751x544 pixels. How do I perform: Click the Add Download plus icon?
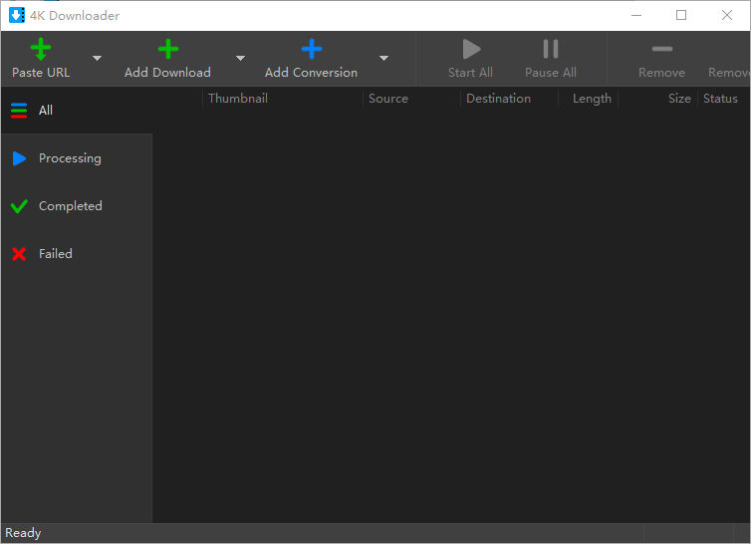coord(168,49)
